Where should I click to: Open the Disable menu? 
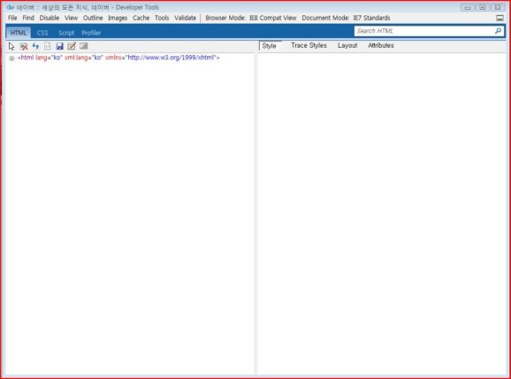click(50, 18)
